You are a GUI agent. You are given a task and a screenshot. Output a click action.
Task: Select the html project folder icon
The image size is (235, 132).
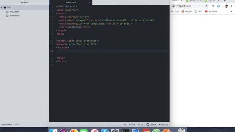click(5, 7)
